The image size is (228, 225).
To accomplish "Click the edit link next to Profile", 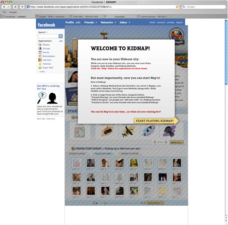I will pyautogui.click(x=78, y=22).
